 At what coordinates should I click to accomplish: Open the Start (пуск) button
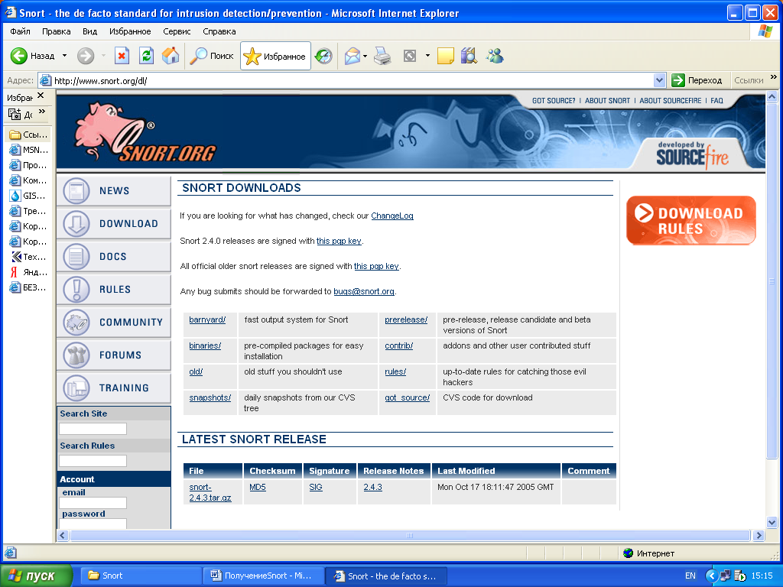coord(37,576)
